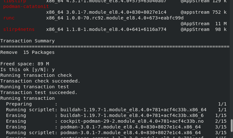Click the Remove 15 Packages line
Viewport: 233px width, 138px height.
(x=27, y=52)
